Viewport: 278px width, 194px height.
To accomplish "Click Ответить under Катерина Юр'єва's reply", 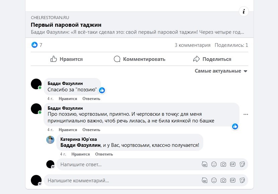I will [104, 154].
